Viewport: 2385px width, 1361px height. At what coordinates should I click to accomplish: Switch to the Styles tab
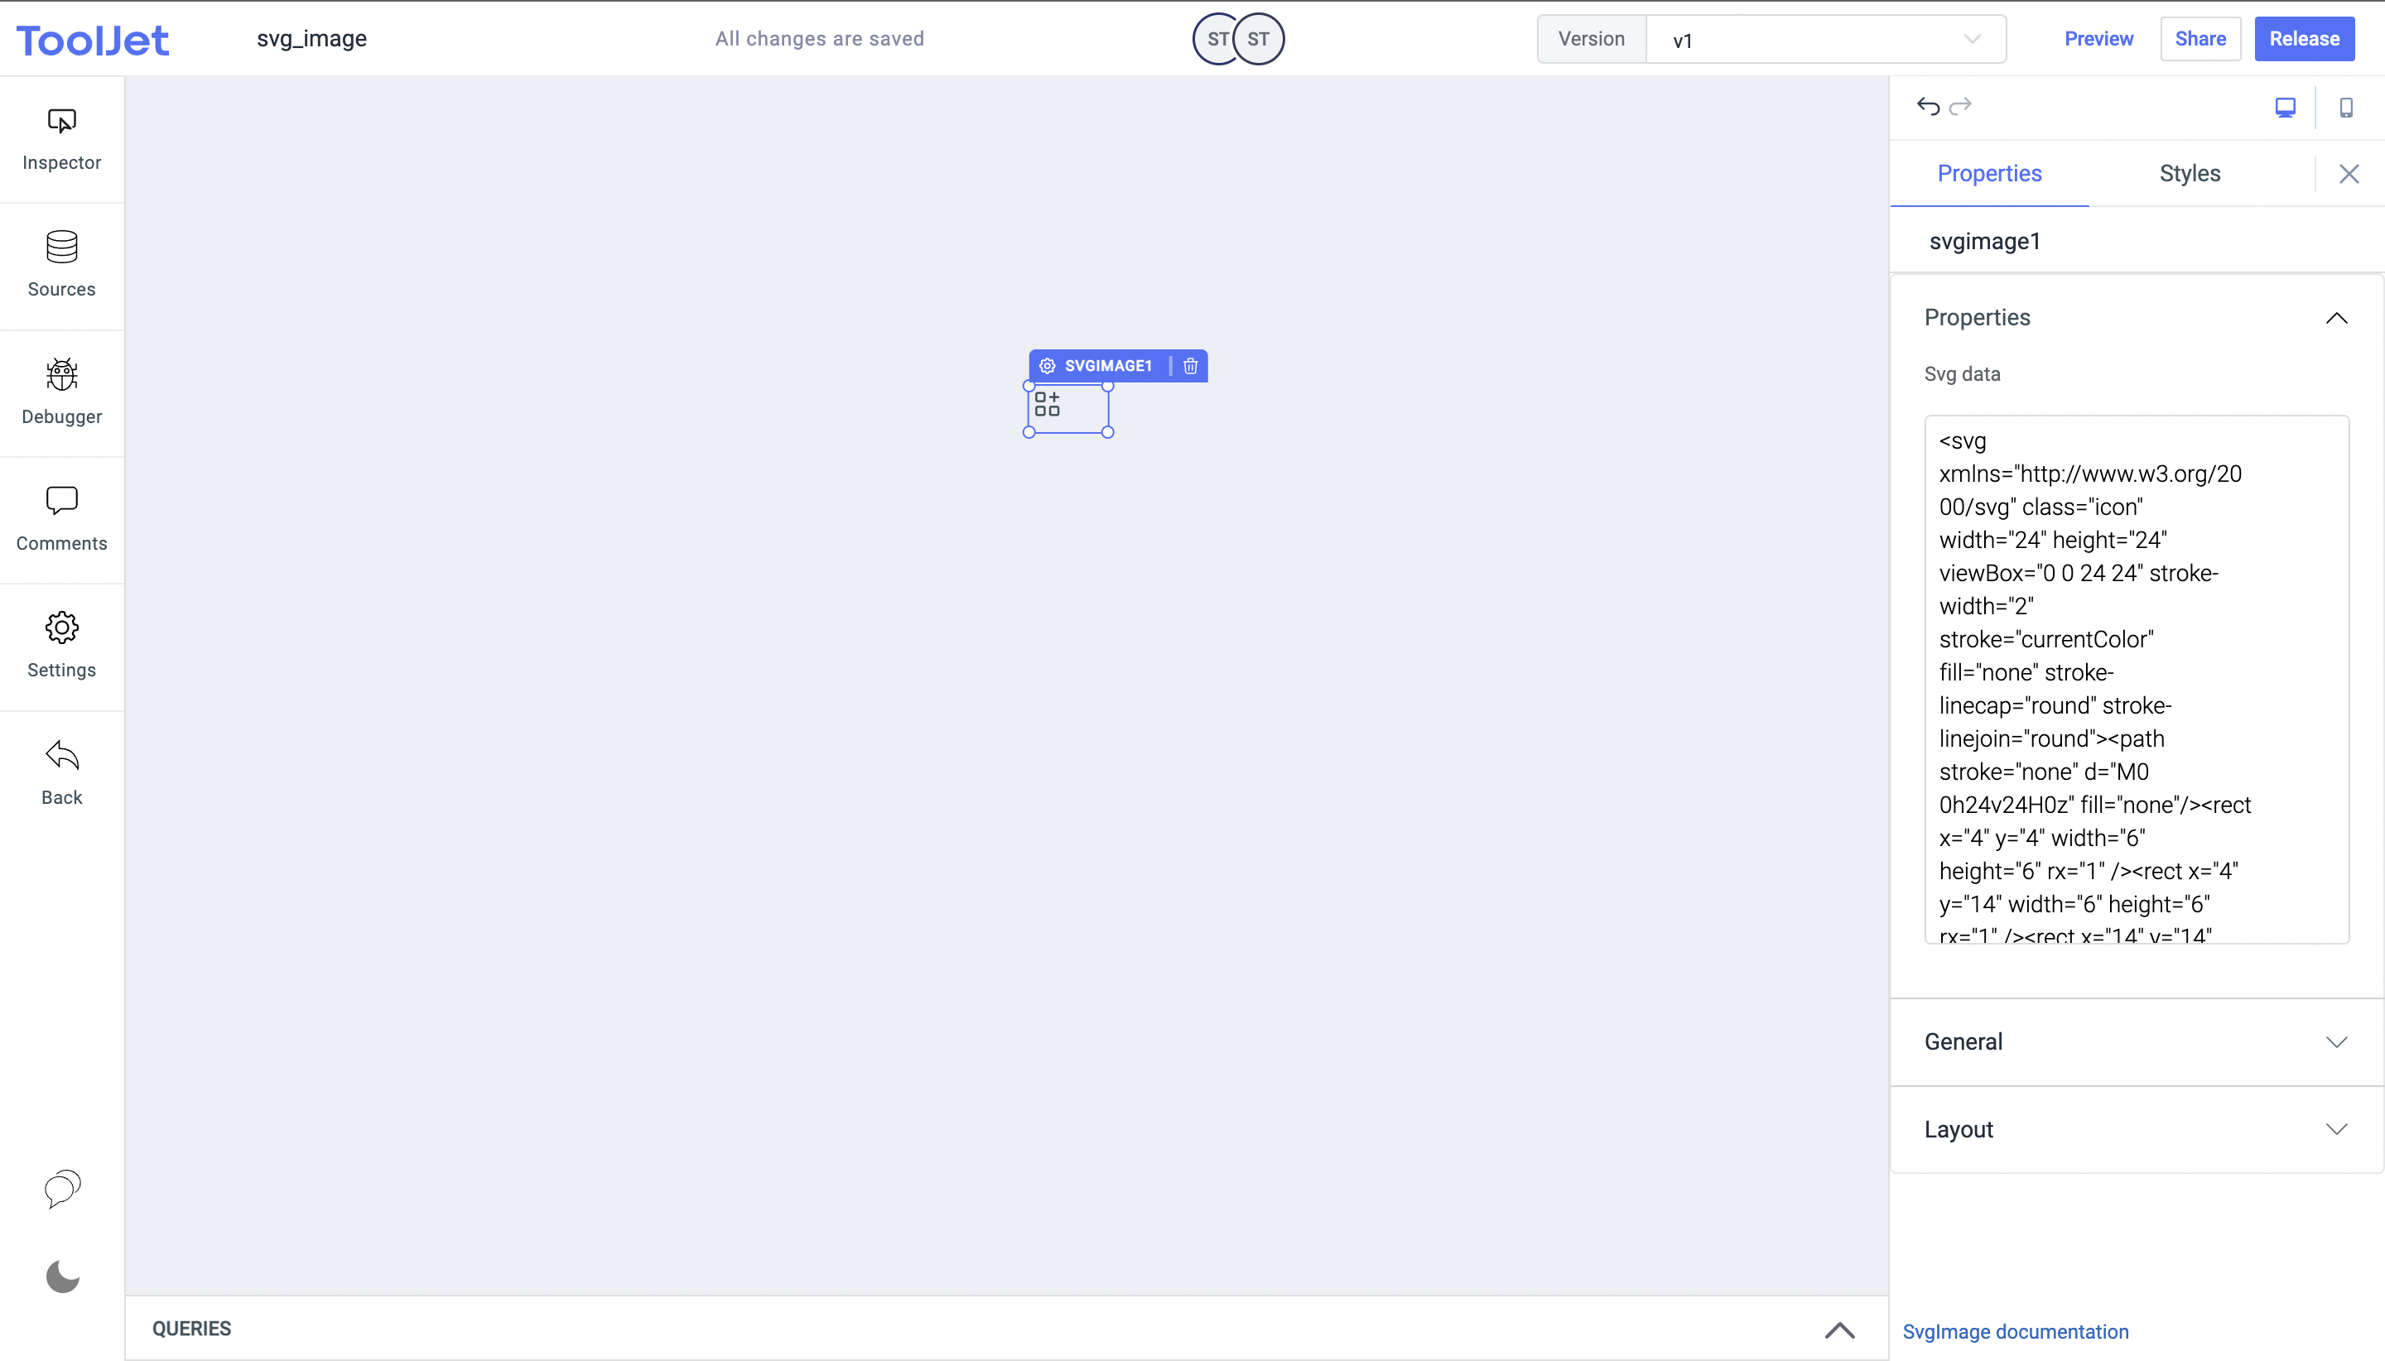click(2189, 174)
